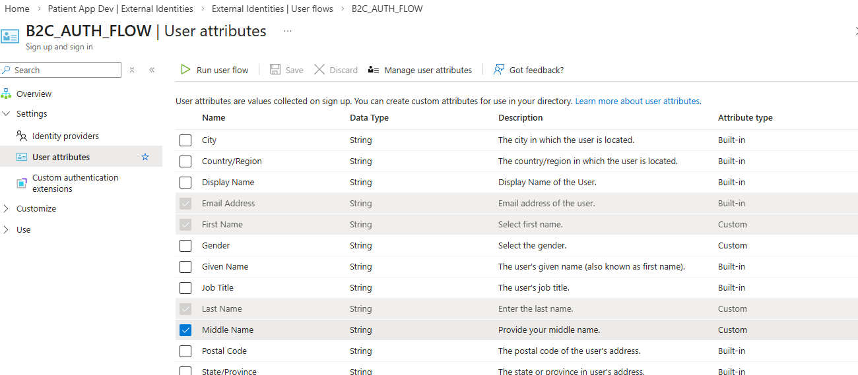Open Custom authentication extensions menu item
Image resolution: width=858 pixels, height=375 pixels.
pos(75,183)
